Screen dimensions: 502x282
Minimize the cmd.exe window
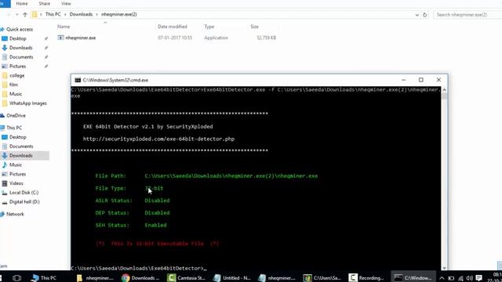(403, 80)
